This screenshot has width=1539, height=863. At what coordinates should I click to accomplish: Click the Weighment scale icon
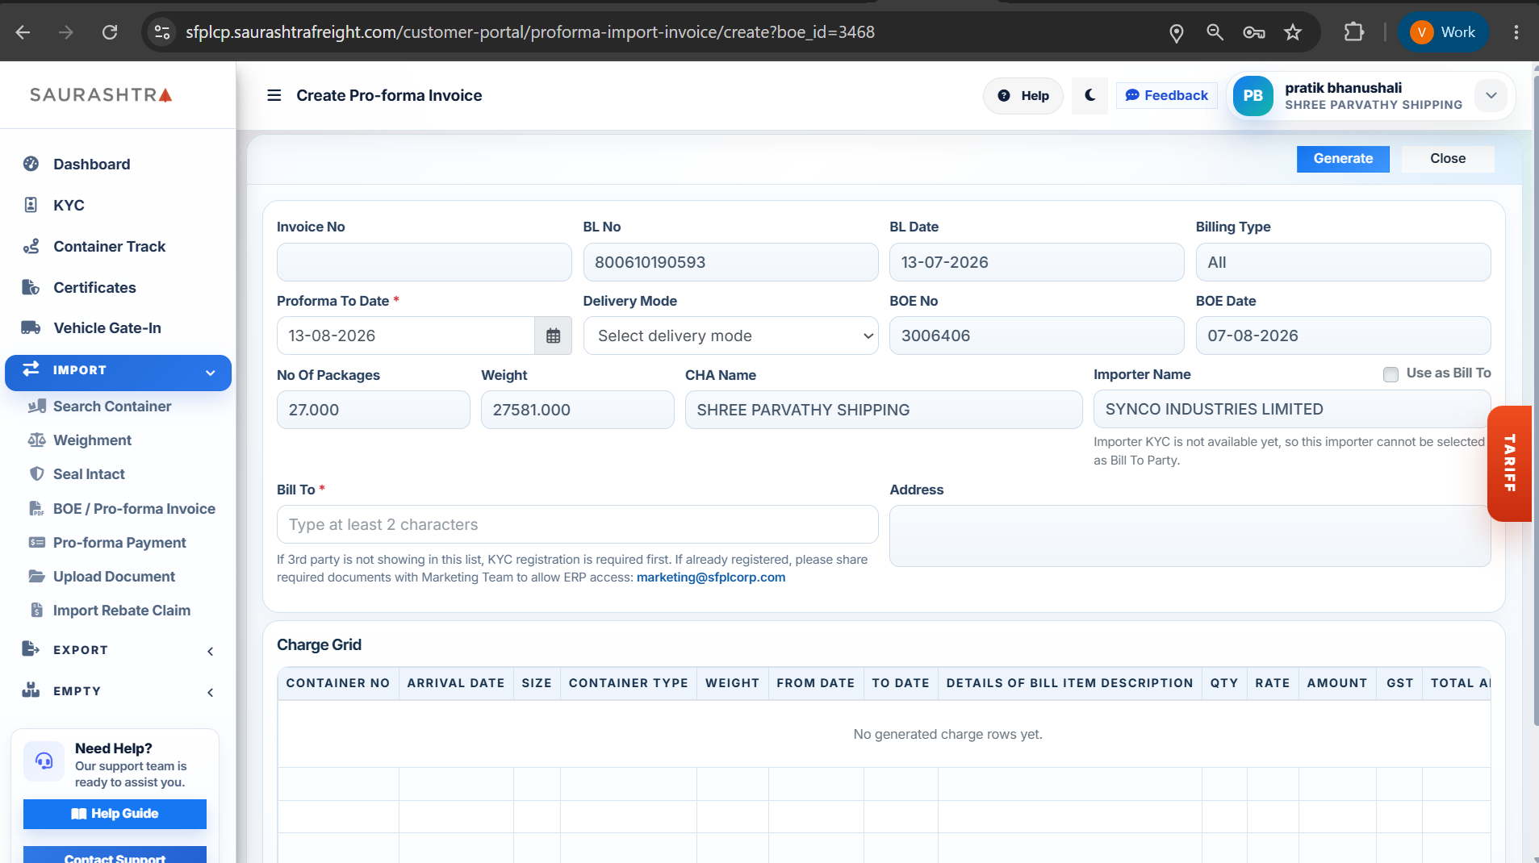[37, 440]
